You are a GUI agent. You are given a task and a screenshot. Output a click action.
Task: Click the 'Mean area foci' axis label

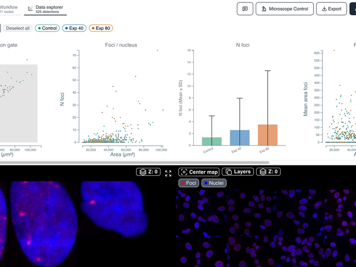point(306,99)
